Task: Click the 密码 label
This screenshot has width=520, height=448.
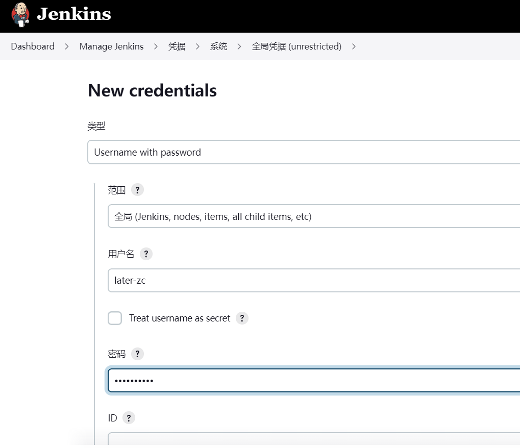Action: pos(117,354)
